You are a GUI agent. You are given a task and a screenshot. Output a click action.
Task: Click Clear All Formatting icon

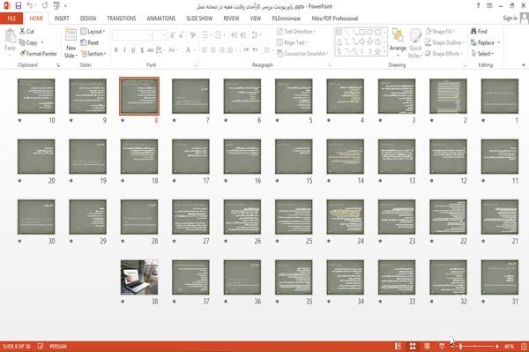pos(192,35)
